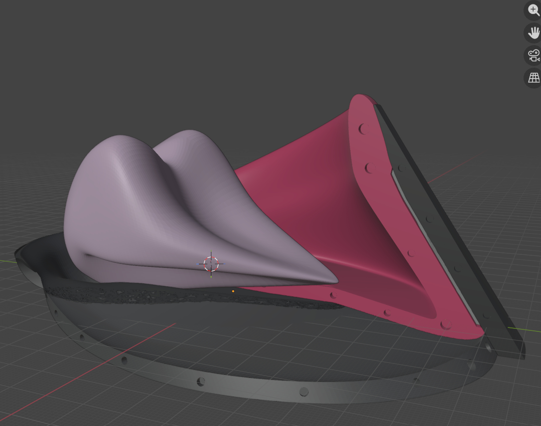541x426 pixels.
Task: Click the small orange origin dot
Action: 233,291
